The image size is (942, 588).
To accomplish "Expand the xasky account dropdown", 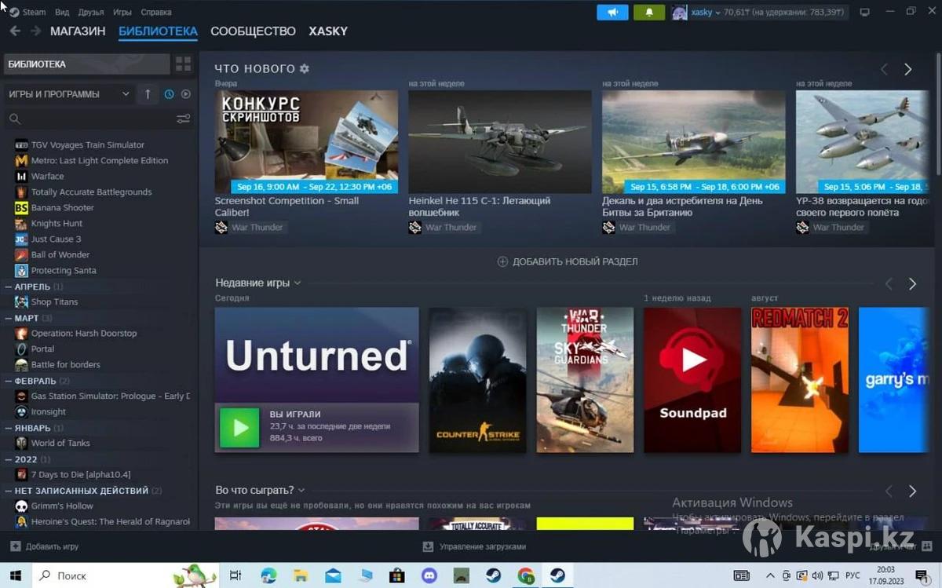I will coord(717,13).
